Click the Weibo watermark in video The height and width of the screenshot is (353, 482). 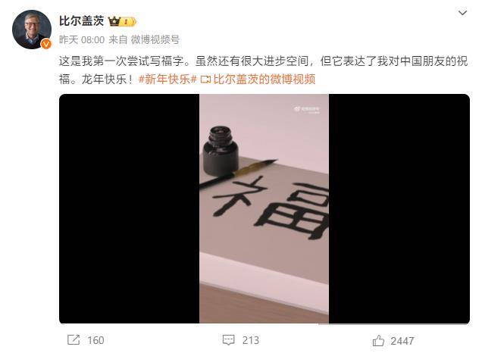click(307, 109)
